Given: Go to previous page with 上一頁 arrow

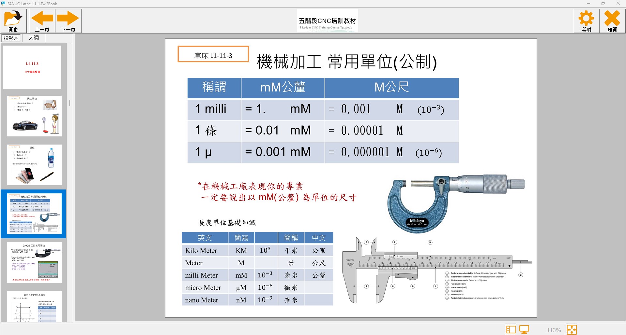Looking at the screenshot, I should 42,21.
